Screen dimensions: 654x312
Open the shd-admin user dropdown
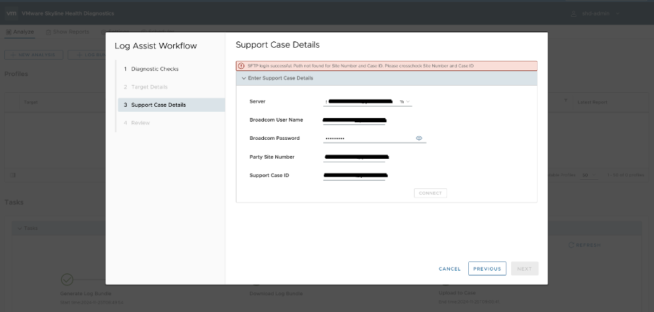pyautogui.click(x=600, y=13)
